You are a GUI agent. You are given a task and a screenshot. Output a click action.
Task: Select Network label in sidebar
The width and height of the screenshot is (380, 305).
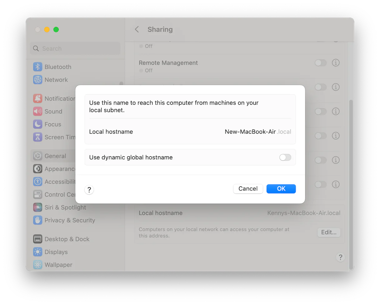(x=56, y=80)
